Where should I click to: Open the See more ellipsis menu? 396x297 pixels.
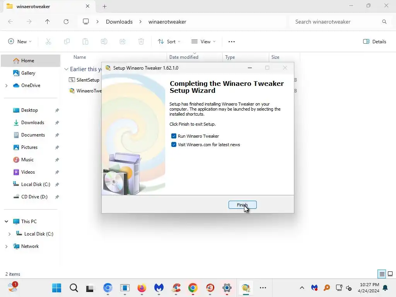tap(232, 42)
